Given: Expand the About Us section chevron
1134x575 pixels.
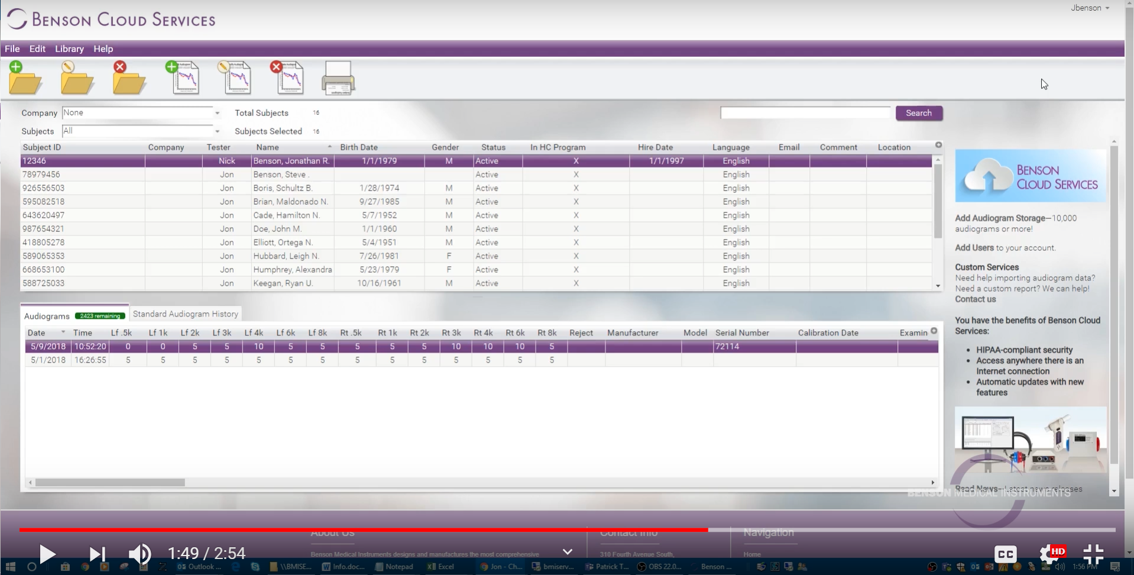Looking at the screenshot, I should tap(568, 551).
